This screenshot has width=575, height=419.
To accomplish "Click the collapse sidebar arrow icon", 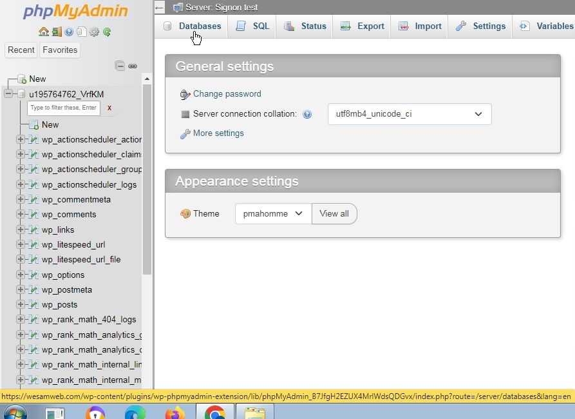I will [160, 7].
